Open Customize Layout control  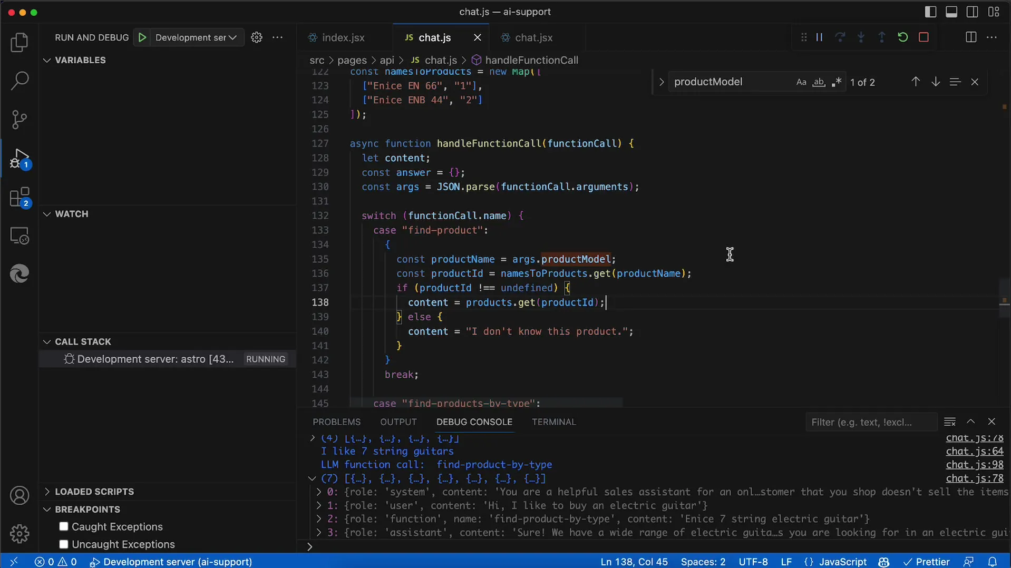coord(994,12)
